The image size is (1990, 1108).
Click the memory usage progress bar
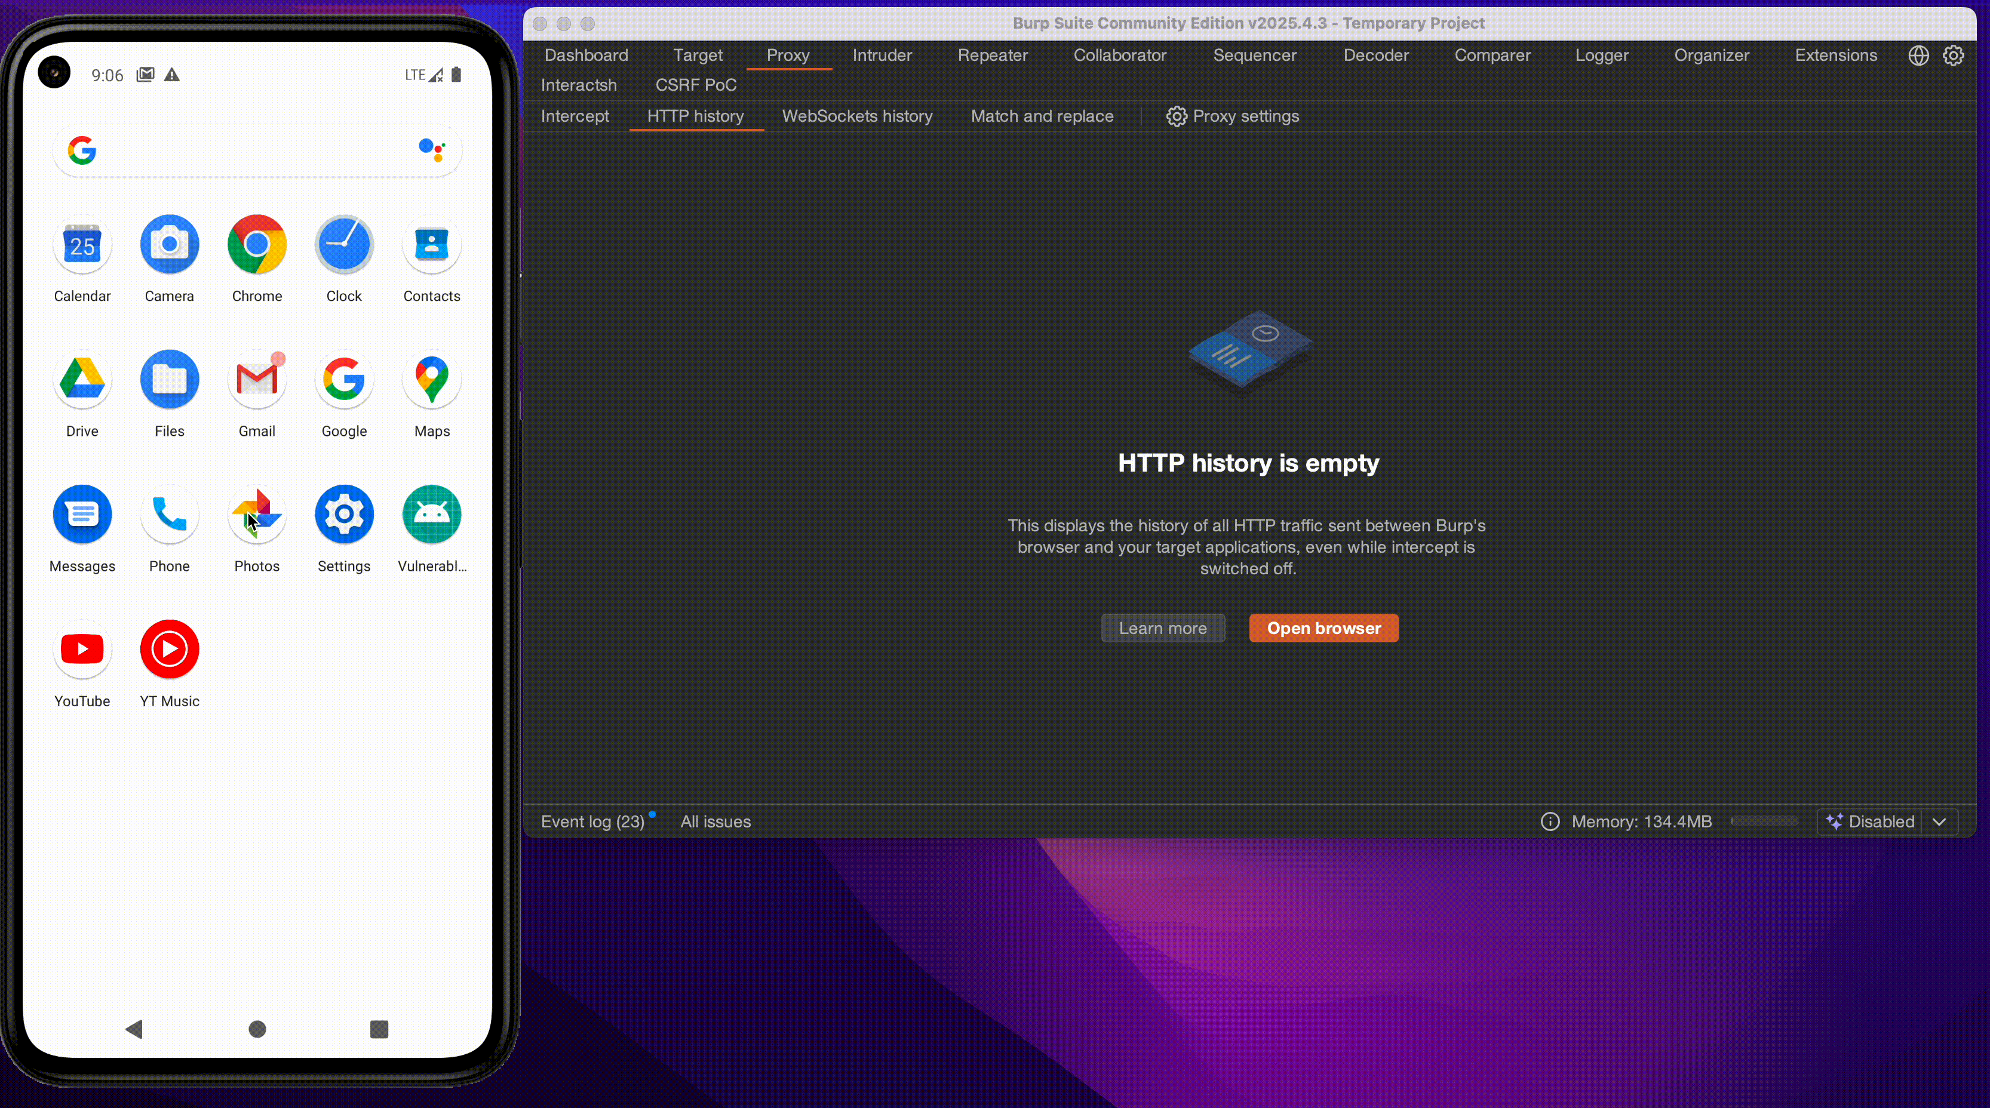coord(1764,821)
